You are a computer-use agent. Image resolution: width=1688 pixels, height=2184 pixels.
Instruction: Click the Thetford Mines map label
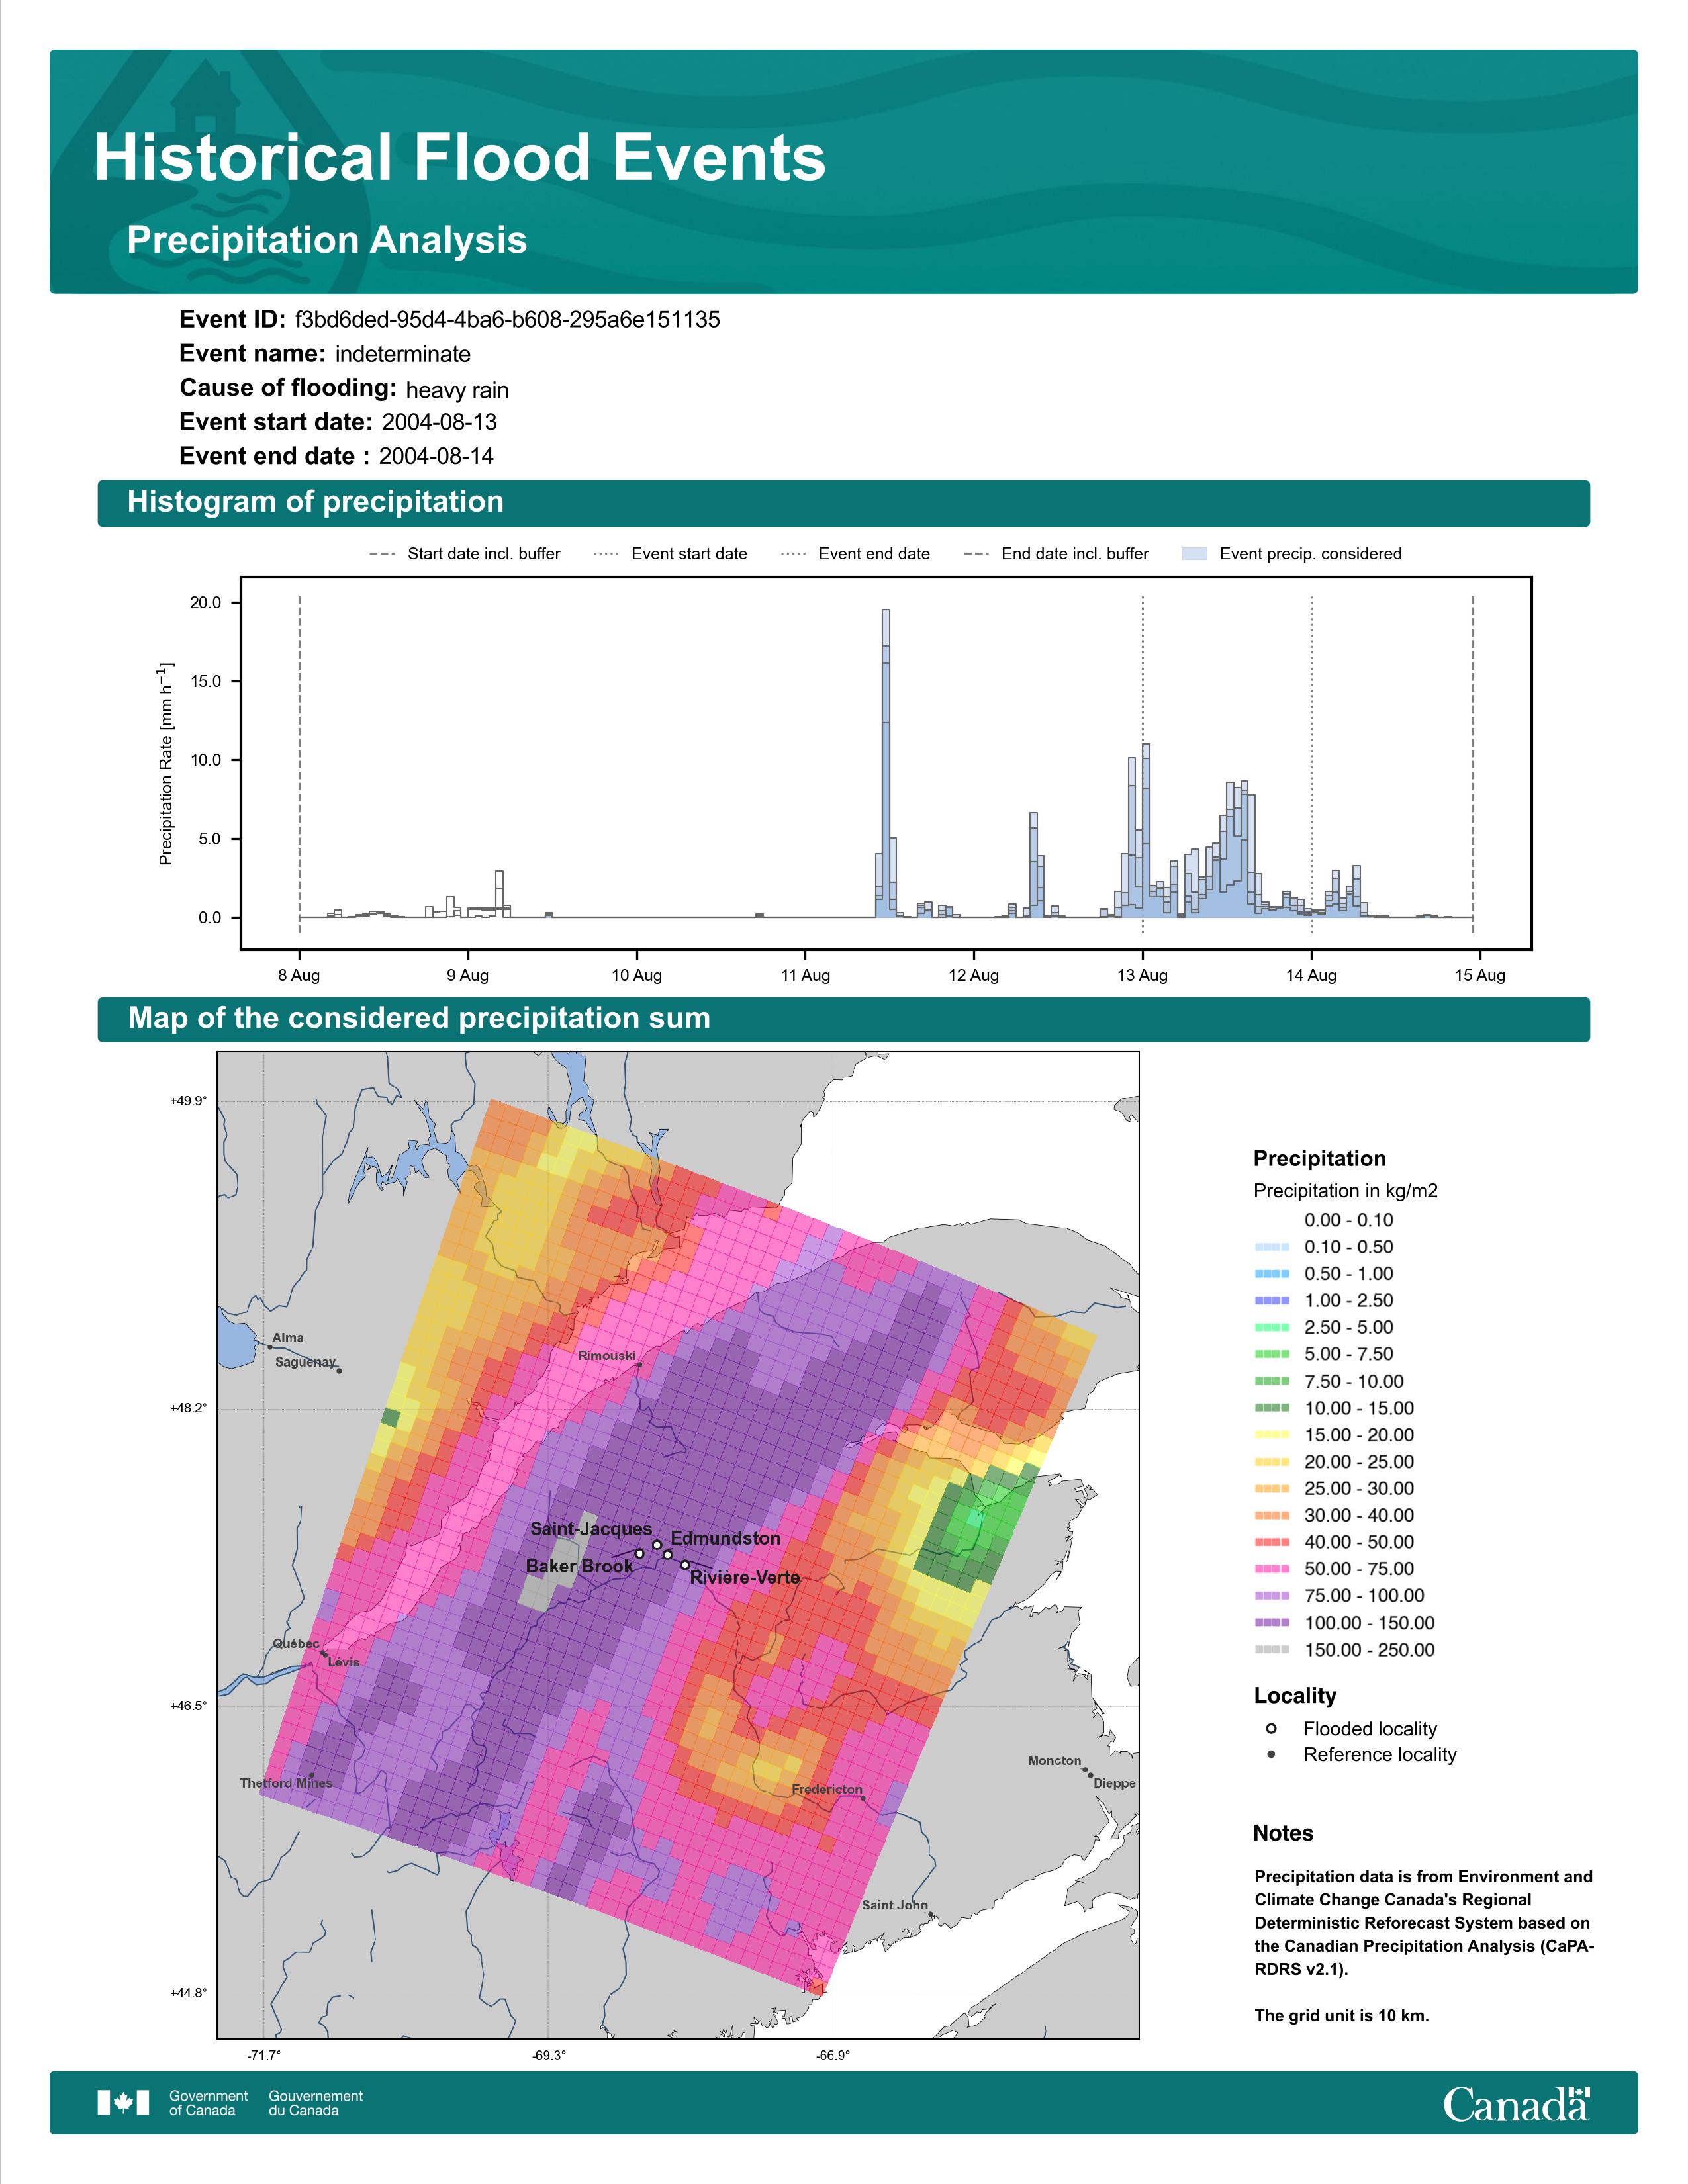click(286, 1783)
